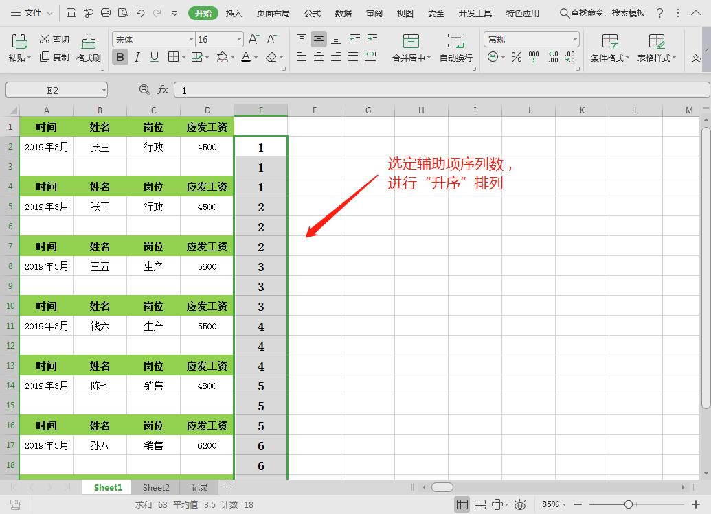Click the Insert Function fx button
Viewport: 711px width, 514px height.
[x=162, y=90]
